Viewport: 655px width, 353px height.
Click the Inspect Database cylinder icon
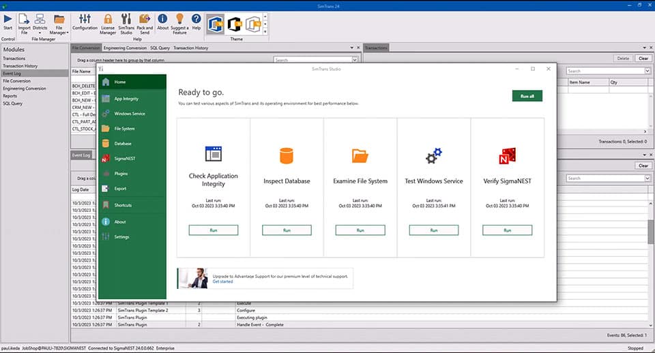287,155
